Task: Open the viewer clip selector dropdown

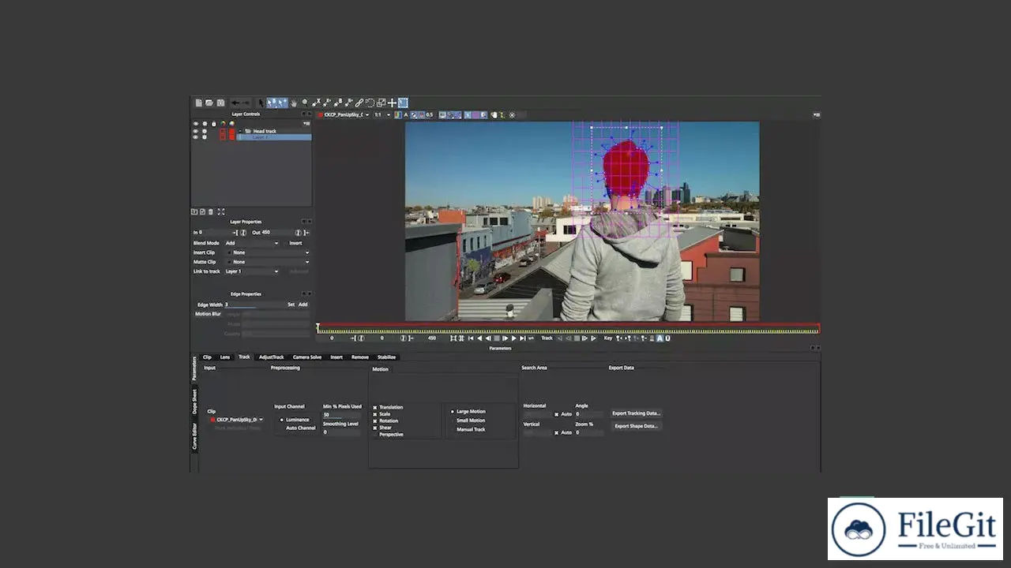Action: click(x=344, y=115)
